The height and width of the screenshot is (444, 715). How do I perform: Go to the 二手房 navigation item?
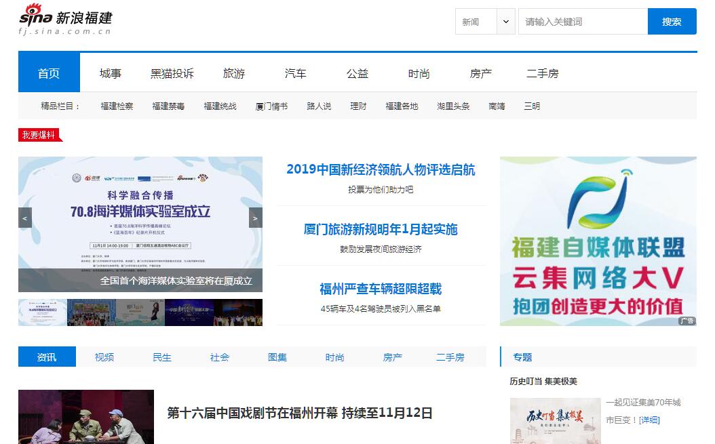pos(542,73)
